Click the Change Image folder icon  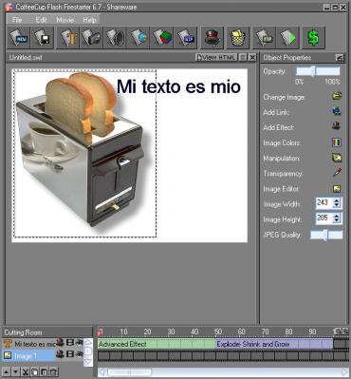pos(337,96)
